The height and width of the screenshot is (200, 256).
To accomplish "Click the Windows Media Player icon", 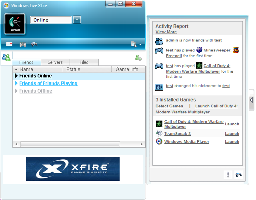I will tap(159, 142).
